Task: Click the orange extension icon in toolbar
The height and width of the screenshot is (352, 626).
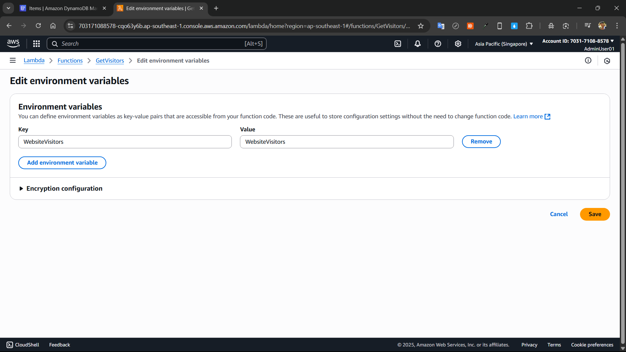Action: pyautogui.click(x=470, y=26)
